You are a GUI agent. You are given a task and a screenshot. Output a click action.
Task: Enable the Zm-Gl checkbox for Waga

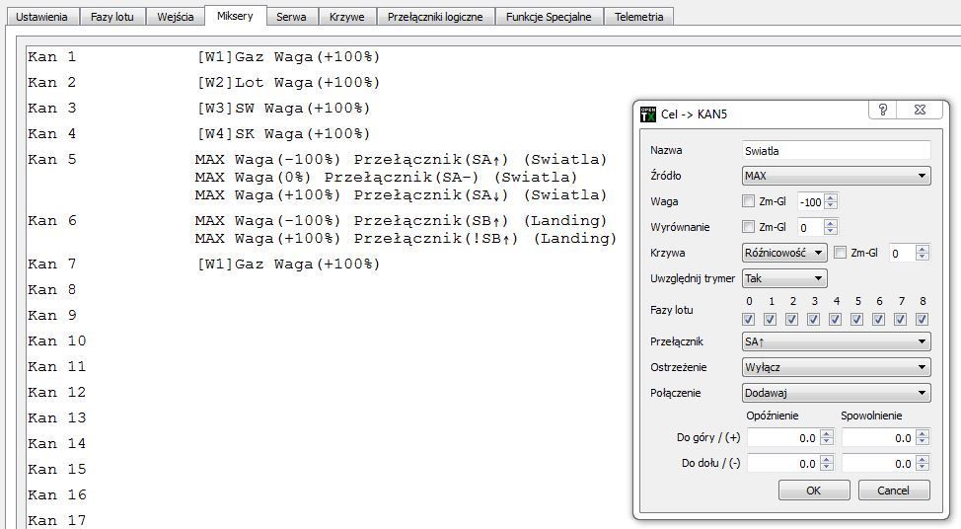coord(749,201)
